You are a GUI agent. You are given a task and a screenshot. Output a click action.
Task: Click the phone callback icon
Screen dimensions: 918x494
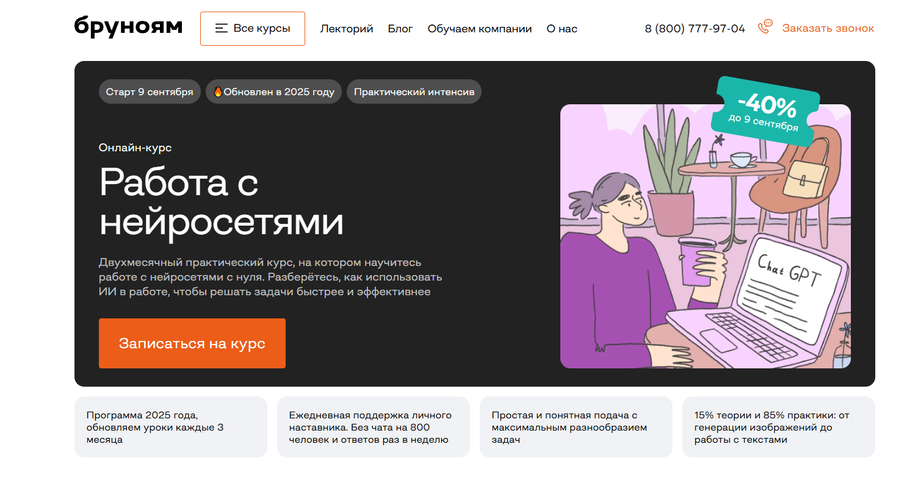(x=765, y=27)
